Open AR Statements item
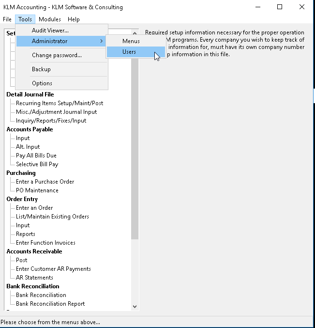The image size is (315, 328). (x=34, y=278)
